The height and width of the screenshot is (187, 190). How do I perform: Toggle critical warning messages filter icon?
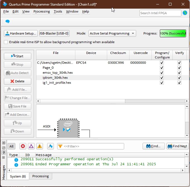31,146
